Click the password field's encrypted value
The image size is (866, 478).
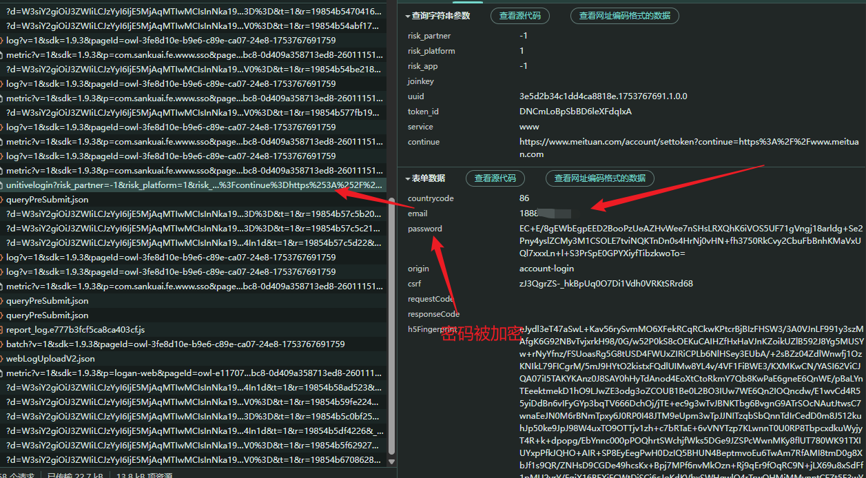tap(690, 241)
